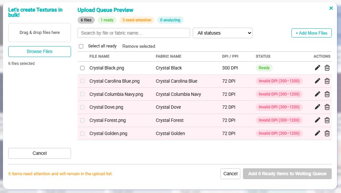Filter by the 1 ready chip
This screenshot has width=341, height=193.
click(x=107, y=20)
